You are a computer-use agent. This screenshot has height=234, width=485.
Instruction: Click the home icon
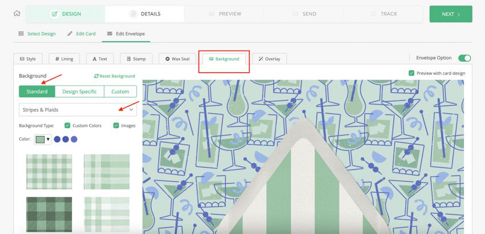pos(17,14)
